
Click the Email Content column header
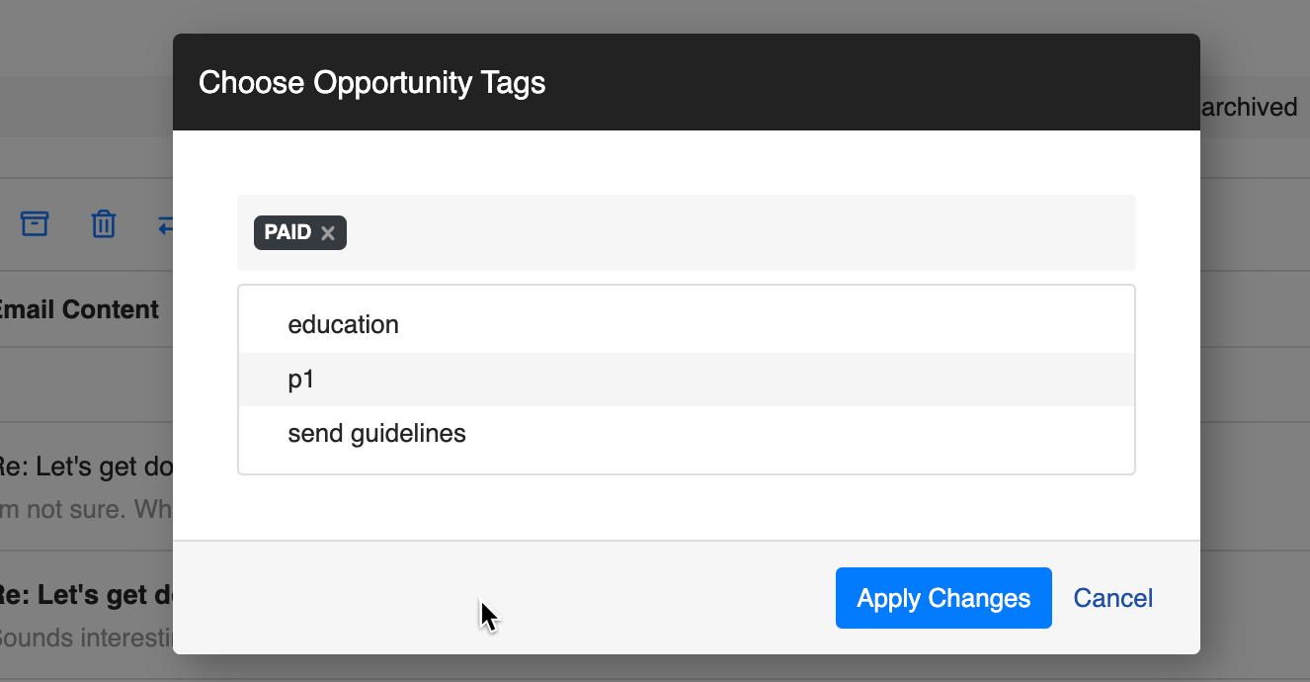pos(79,309)
